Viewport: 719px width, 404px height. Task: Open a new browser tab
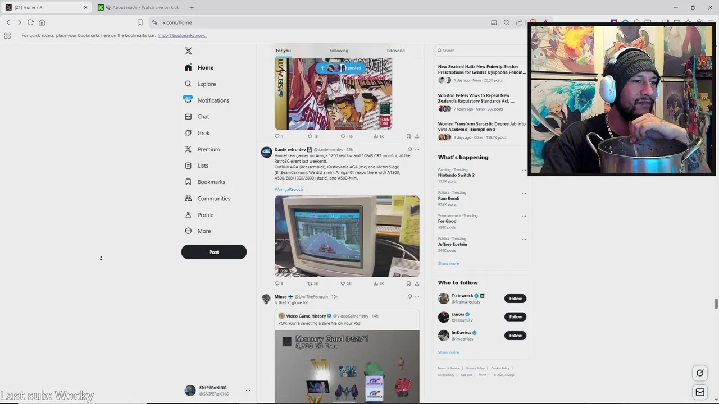192,7
